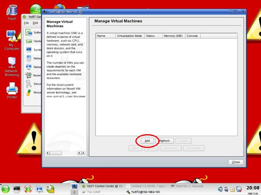Click the greyed Terminate button

click(193, 148)
